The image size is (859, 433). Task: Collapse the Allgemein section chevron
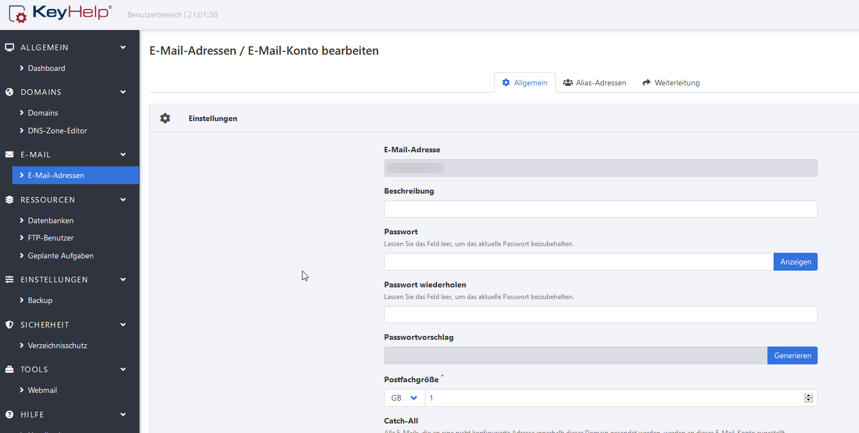123,47
